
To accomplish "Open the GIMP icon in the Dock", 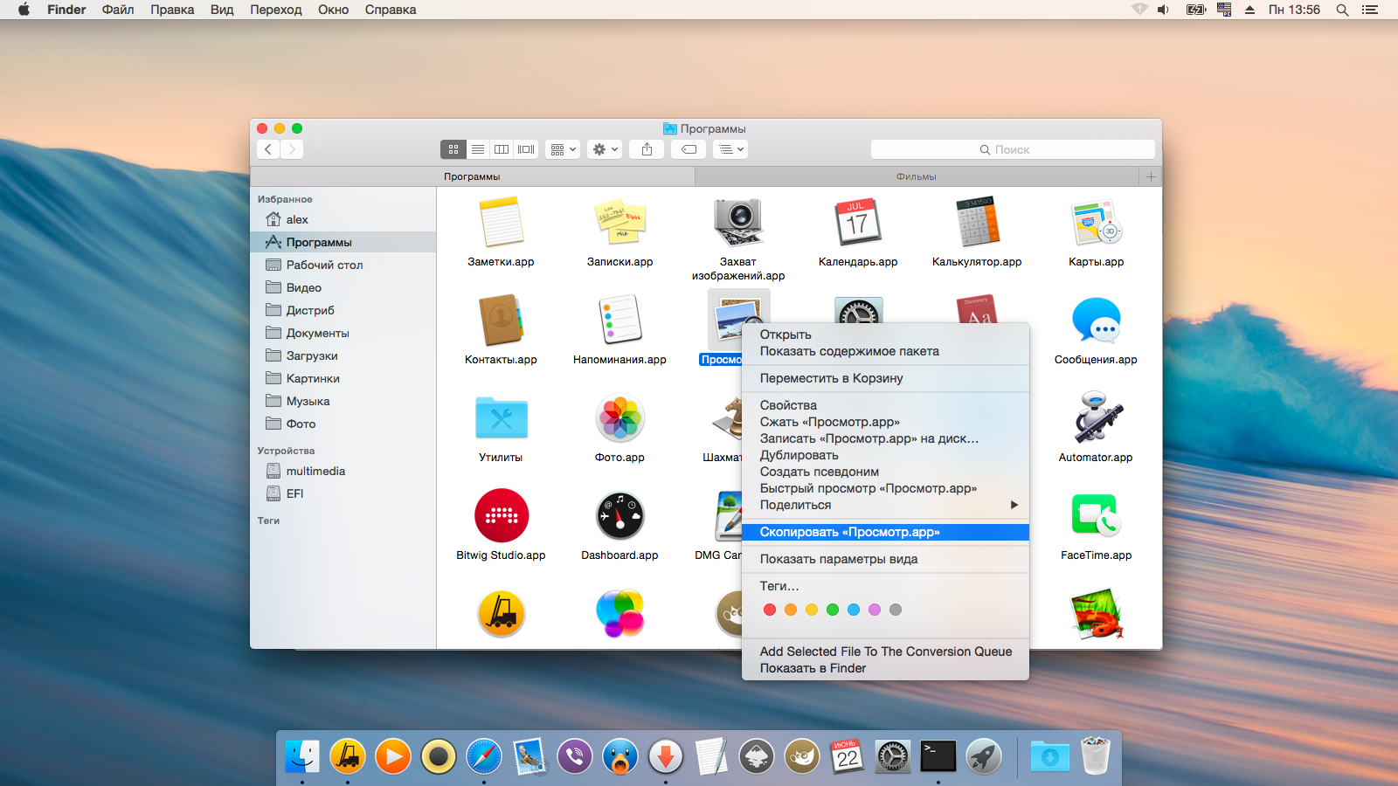I will pos(802,756).
